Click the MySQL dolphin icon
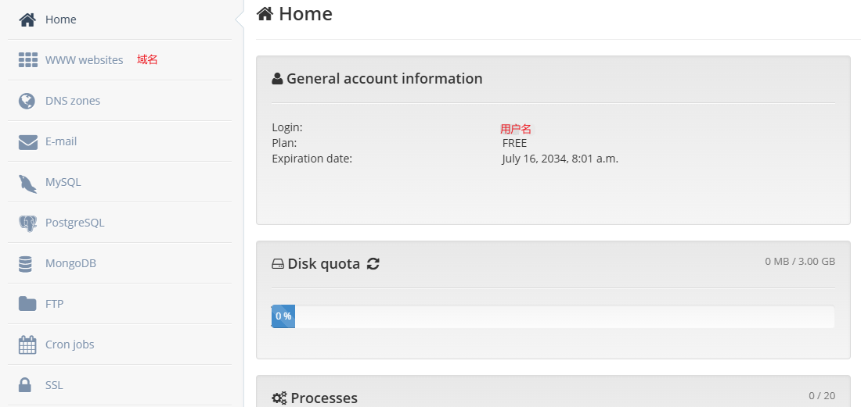Screen dimensions: 861x407 tap(27, 183)
